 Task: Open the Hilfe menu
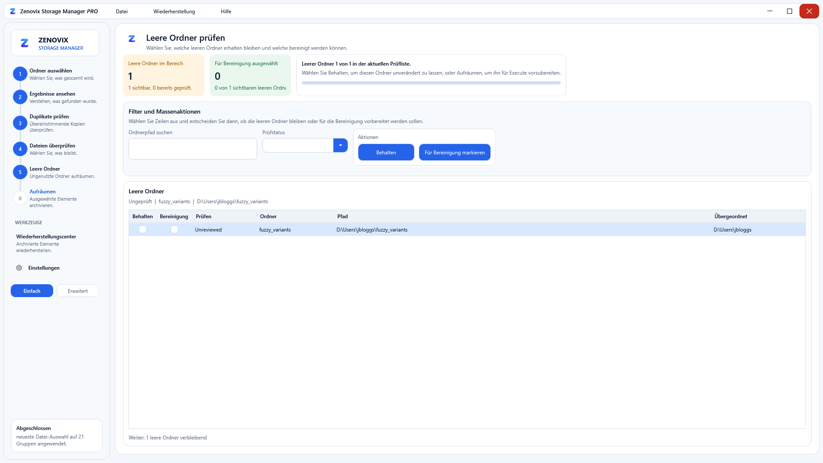[226, 12]
